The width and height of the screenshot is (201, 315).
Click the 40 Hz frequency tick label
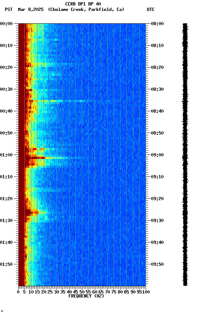coord(69,292)
